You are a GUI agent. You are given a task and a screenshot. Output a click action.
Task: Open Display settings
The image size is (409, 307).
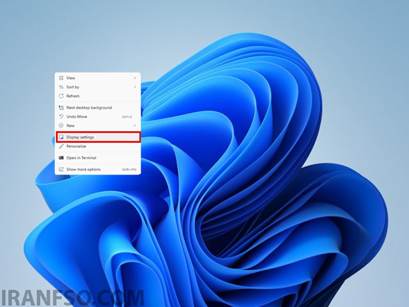pos(98,137)
